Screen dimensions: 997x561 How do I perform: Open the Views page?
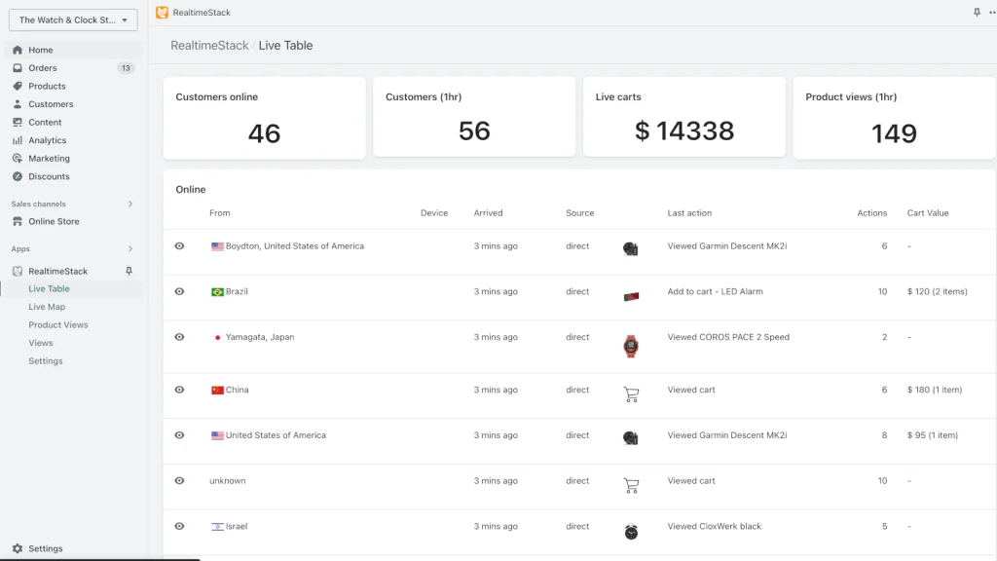click(x=41, y=343)
